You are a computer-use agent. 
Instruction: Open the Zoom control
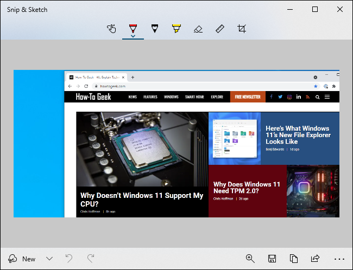250,259
